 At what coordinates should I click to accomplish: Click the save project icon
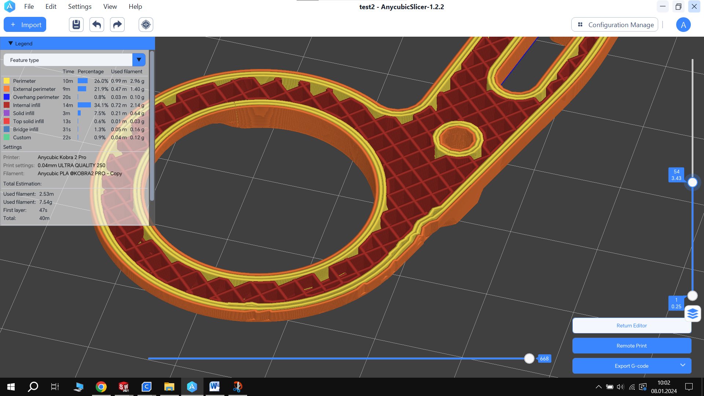click(x=76, y=25)
